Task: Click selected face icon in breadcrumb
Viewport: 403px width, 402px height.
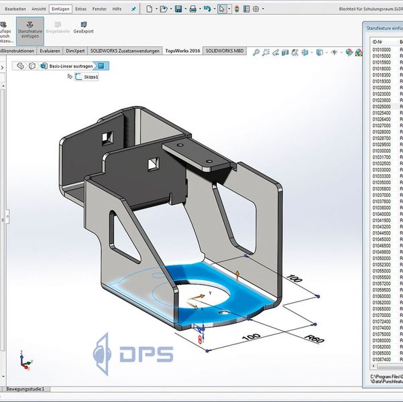Action: pyautogui.click(x=101, y=66)
